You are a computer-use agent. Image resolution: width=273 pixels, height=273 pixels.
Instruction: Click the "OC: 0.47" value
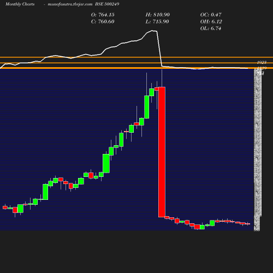click(x=211, y=15)
